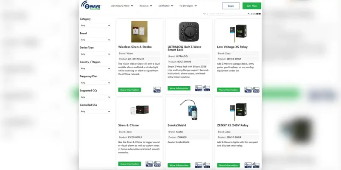Screen dimensions: 341x170
Task: Click first Z-Wave Plus badge on SmokeShield card
Action: [199, 165]
